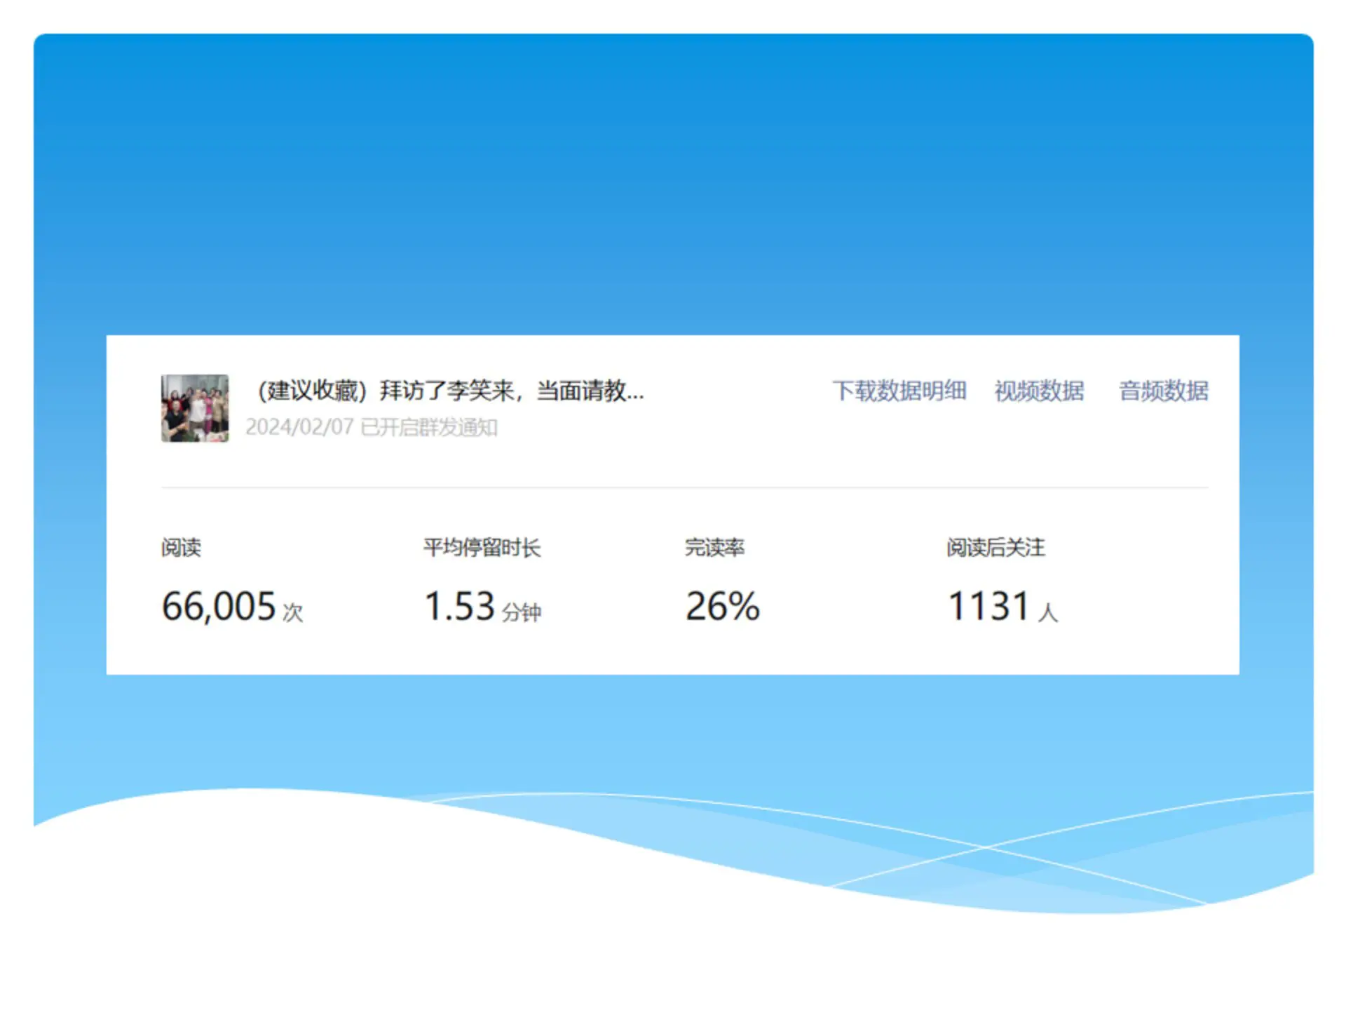The image size is (1346, 1010).
Task: Click the article cover thumbnail image
Action: 195,408
